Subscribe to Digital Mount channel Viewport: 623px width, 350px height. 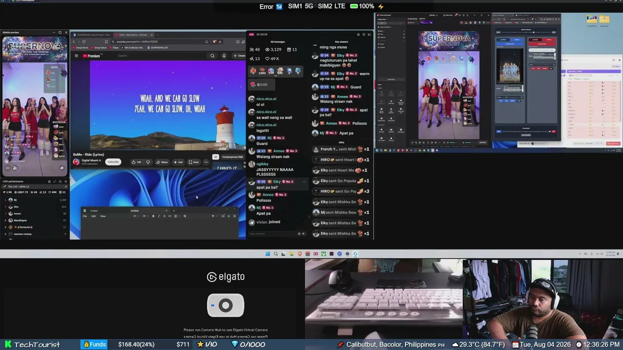coord(113,162)
